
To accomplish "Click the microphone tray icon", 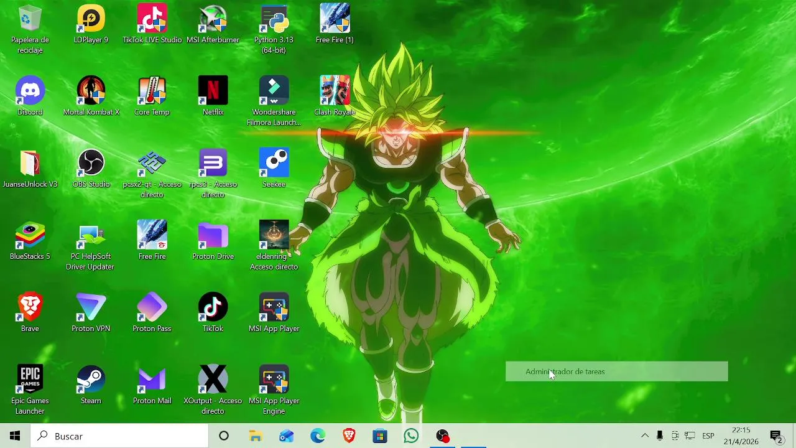I will pos(660,436).
